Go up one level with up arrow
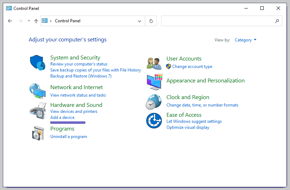Image resolution: width=290 pixels, height=190 pixels. [36, 21]
